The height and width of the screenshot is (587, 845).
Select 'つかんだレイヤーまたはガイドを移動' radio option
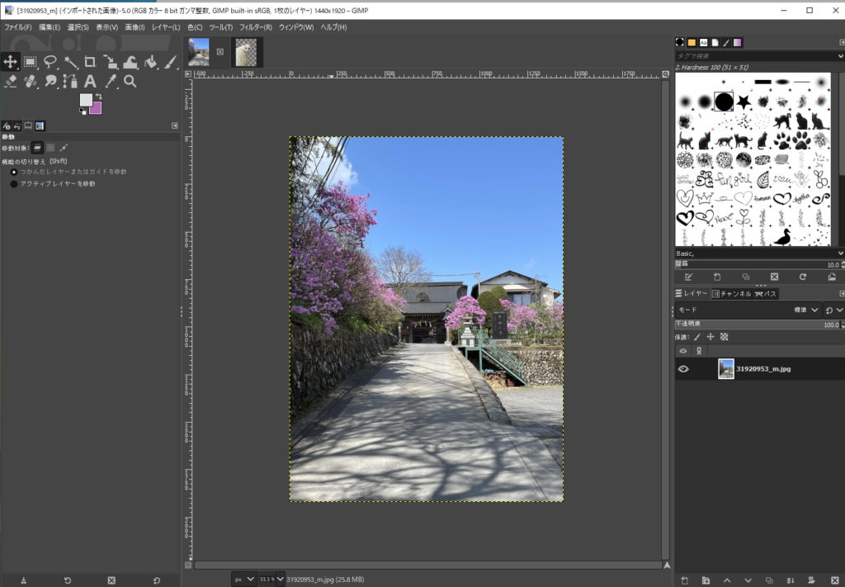(x=14, y=172)
